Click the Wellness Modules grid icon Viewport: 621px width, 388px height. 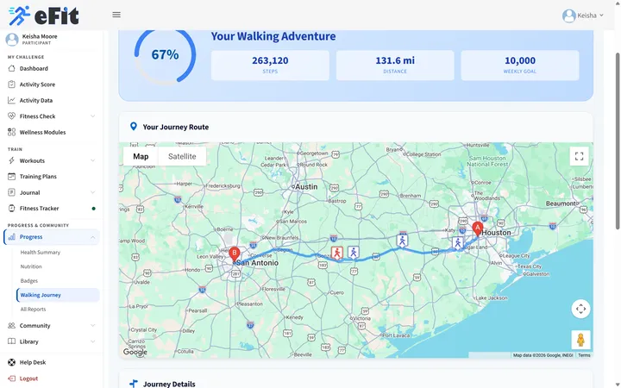coord(11,132)
